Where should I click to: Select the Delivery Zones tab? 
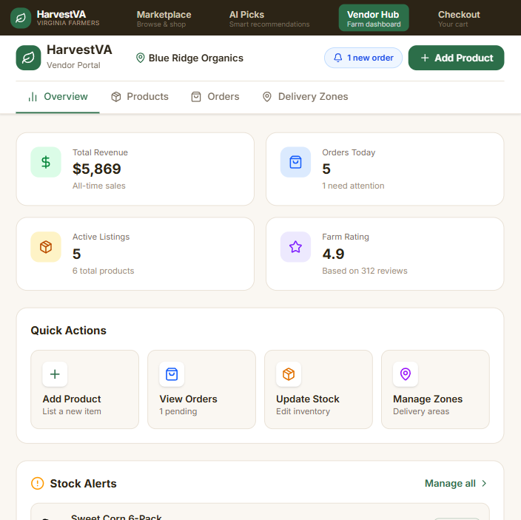coord(305,97)
